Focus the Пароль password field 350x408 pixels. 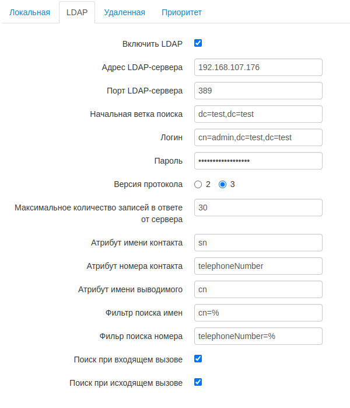pyautogui.click(x=258, y=161)
